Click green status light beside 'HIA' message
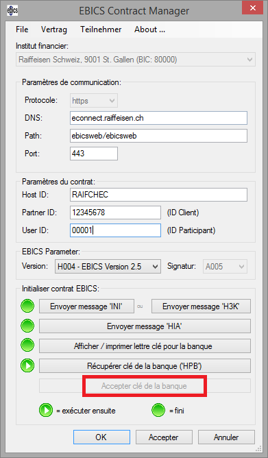This screenshot has width=268, height=458. (x=27, y=326)
